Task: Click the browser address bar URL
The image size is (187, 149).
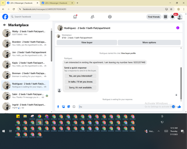Action: (x=45, y=9)
